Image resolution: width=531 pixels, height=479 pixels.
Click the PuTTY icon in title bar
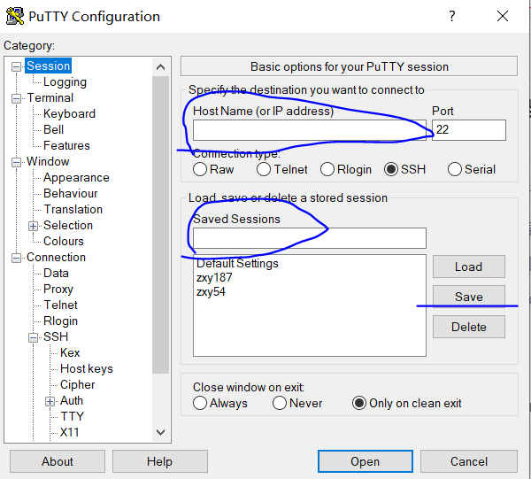click(15, 16)
